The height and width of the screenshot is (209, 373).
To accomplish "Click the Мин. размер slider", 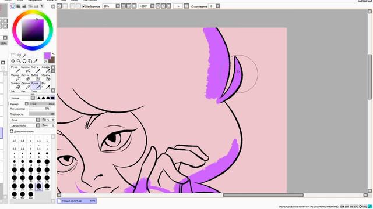I will pyautogui.click(x=40, y=109).
